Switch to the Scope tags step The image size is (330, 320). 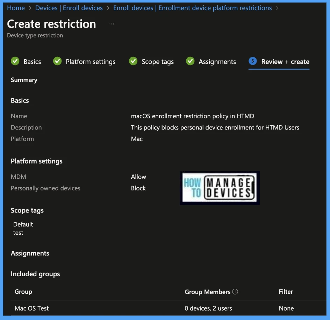click(157, 62)
